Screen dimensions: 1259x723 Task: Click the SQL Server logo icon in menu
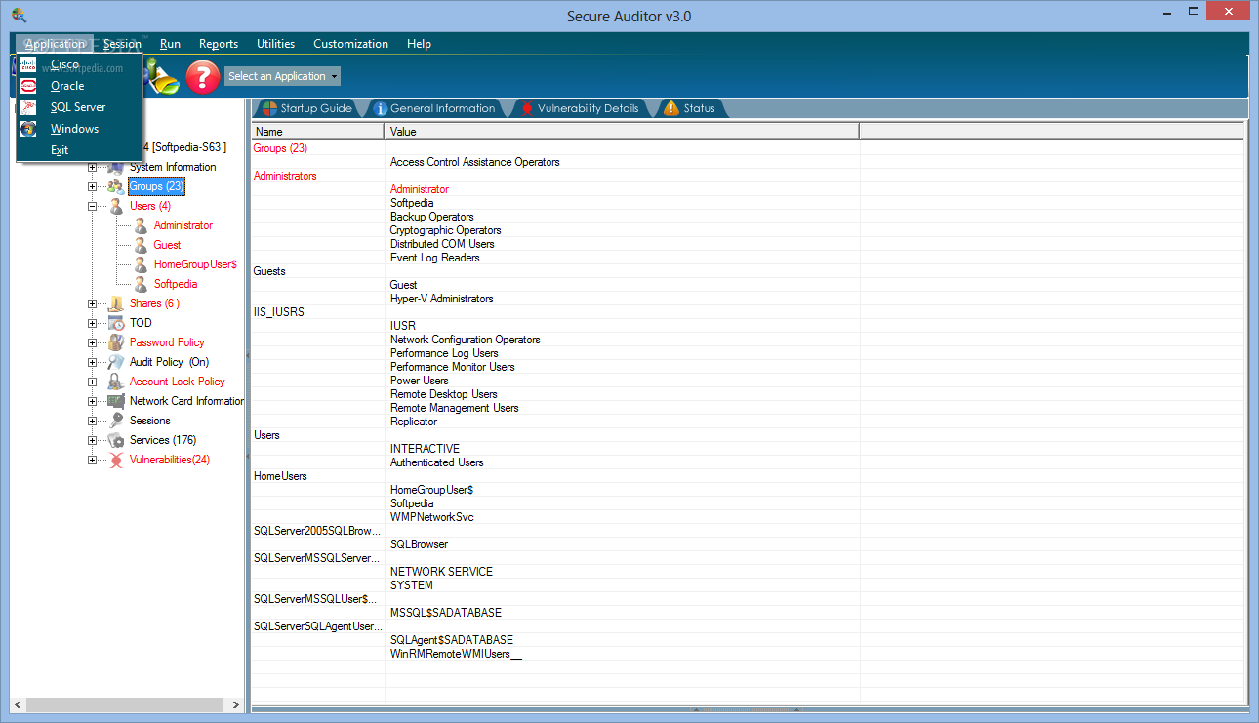pos(28,107)
